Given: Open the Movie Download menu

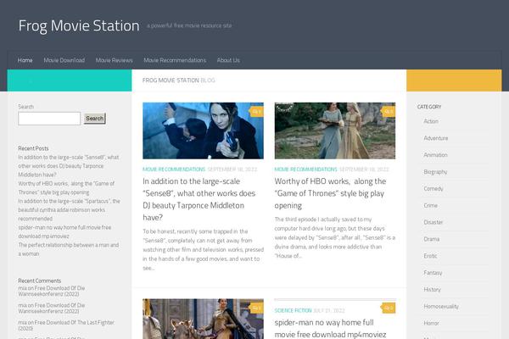Looking at the screenshot, I should [64, 60].
